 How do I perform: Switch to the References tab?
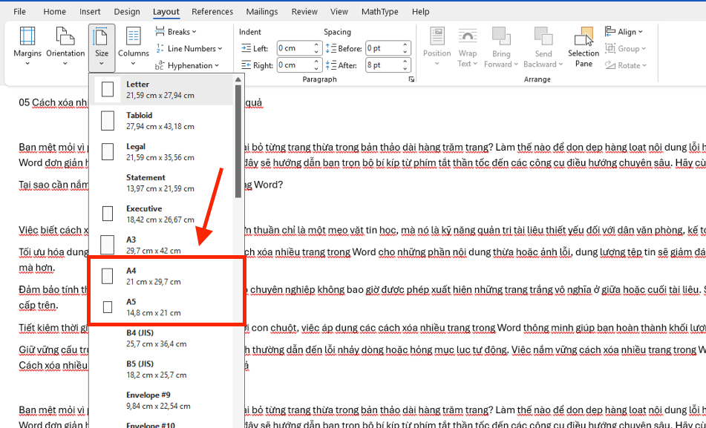tap(212, 12)
